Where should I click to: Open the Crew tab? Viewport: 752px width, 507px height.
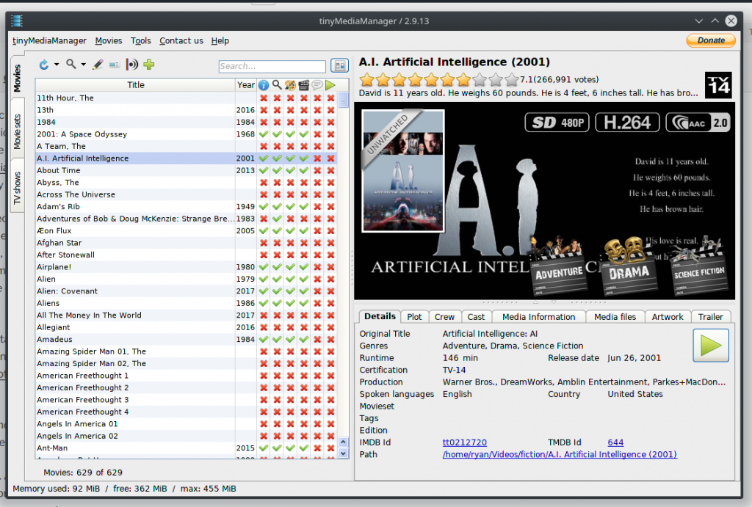[x=444, y=317]
